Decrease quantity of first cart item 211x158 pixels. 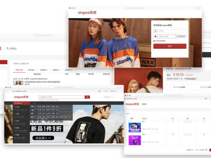point(184,122)
